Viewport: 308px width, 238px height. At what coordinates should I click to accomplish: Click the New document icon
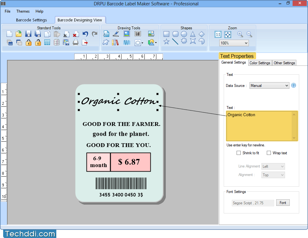(x=9, y=34)
